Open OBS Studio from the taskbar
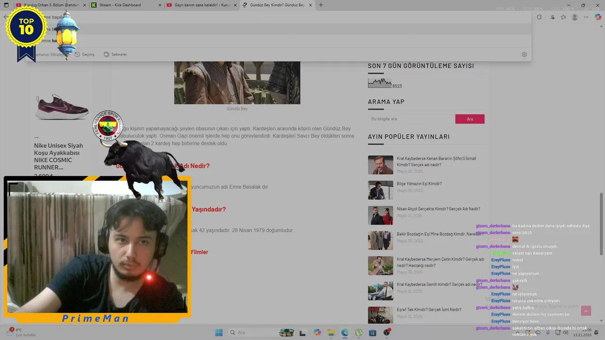 coord(387,332)
